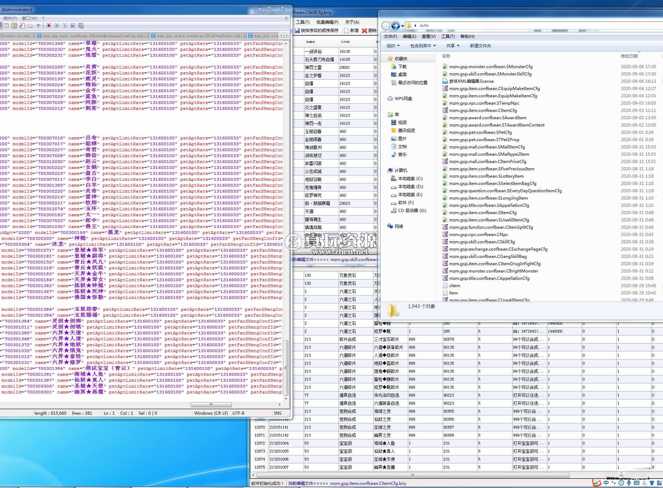This screenshot has width=663, height=488.
Task: Open the 插件(P) menu in Notepad++
Action: [x=10, y=18]
